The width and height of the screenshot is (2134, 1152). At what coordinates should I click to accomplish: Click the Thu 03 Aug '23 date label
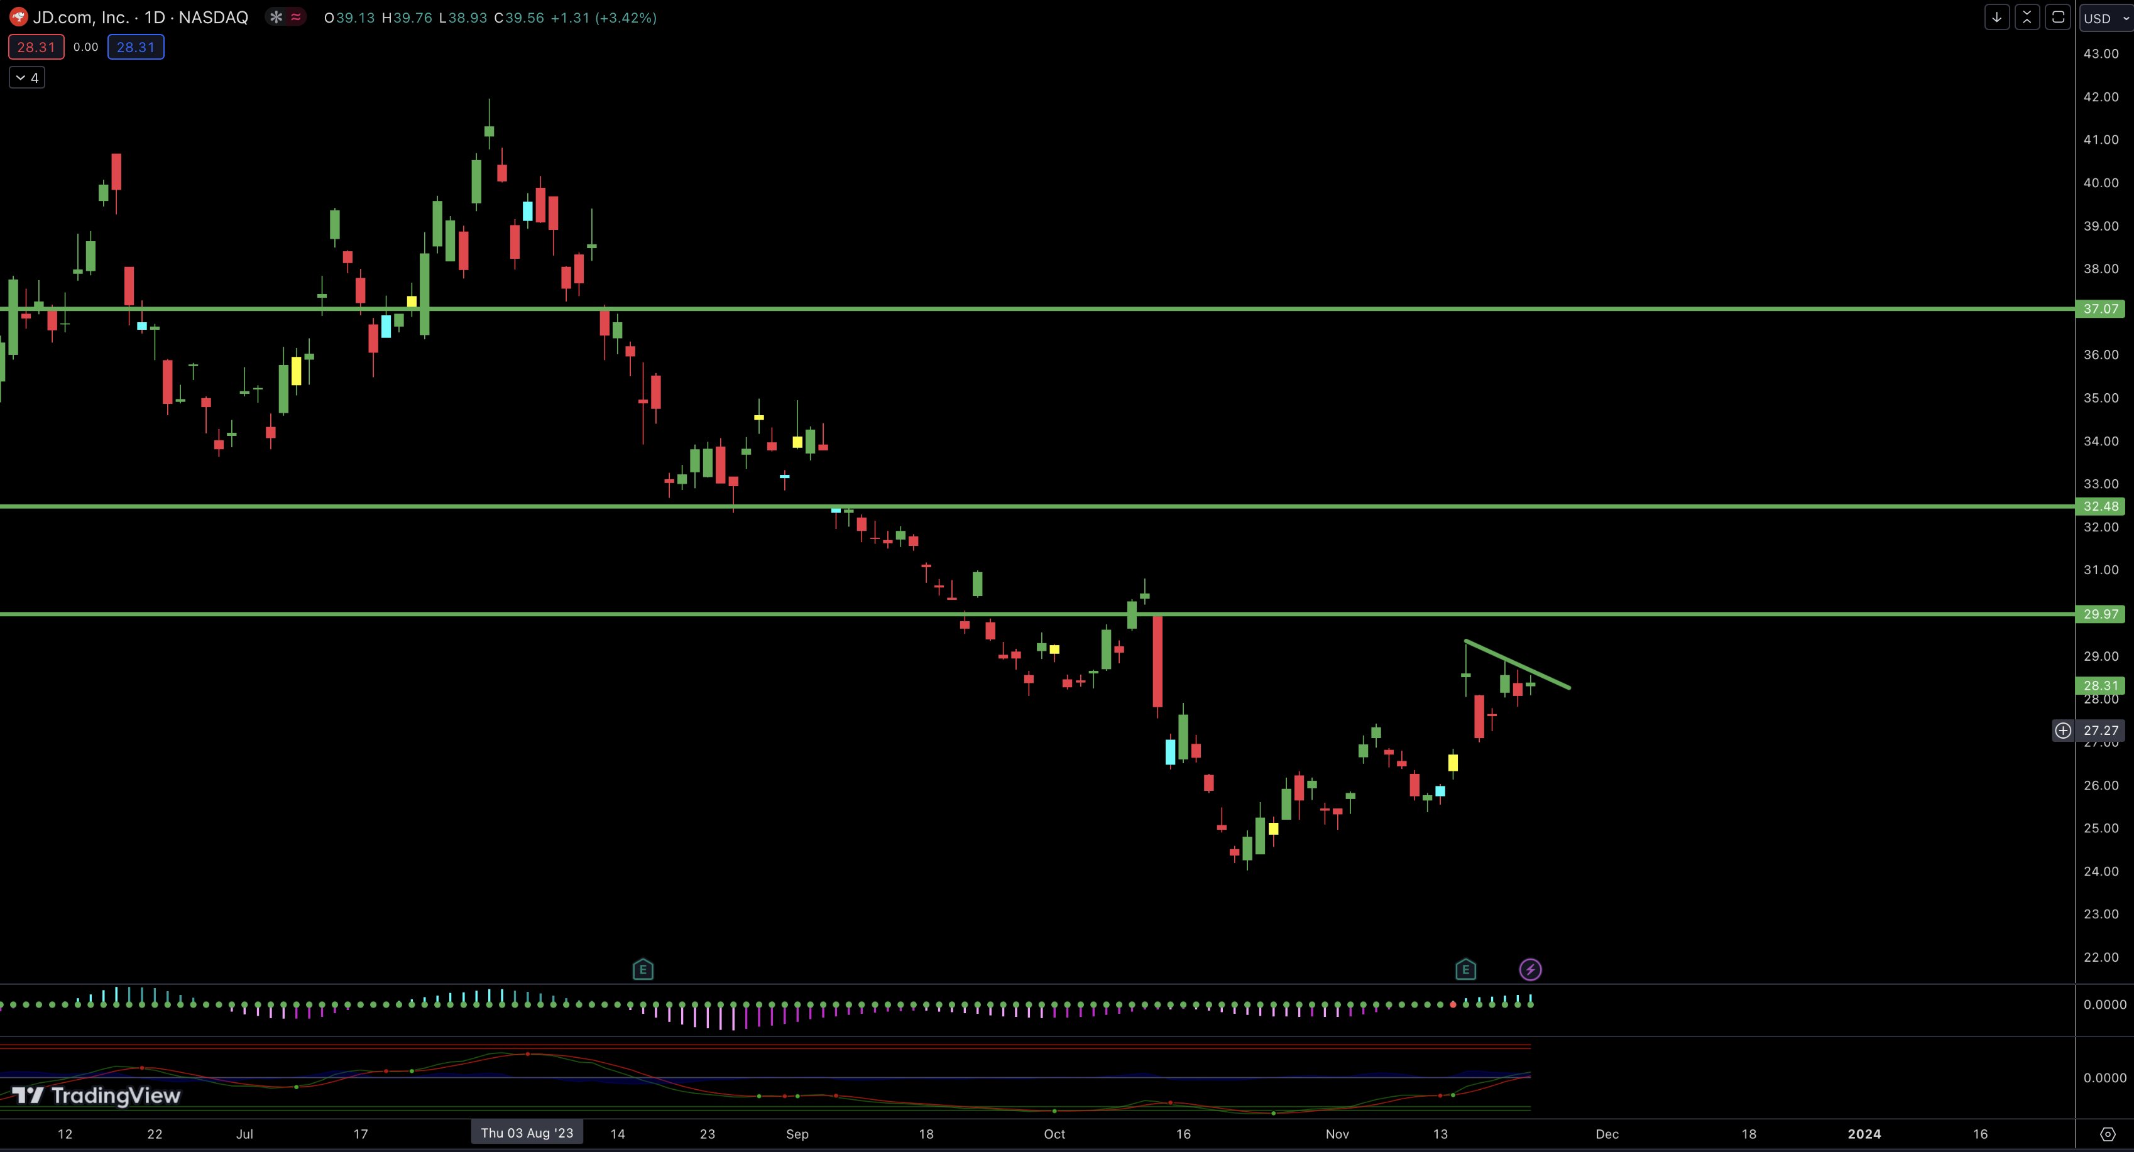527,1133
